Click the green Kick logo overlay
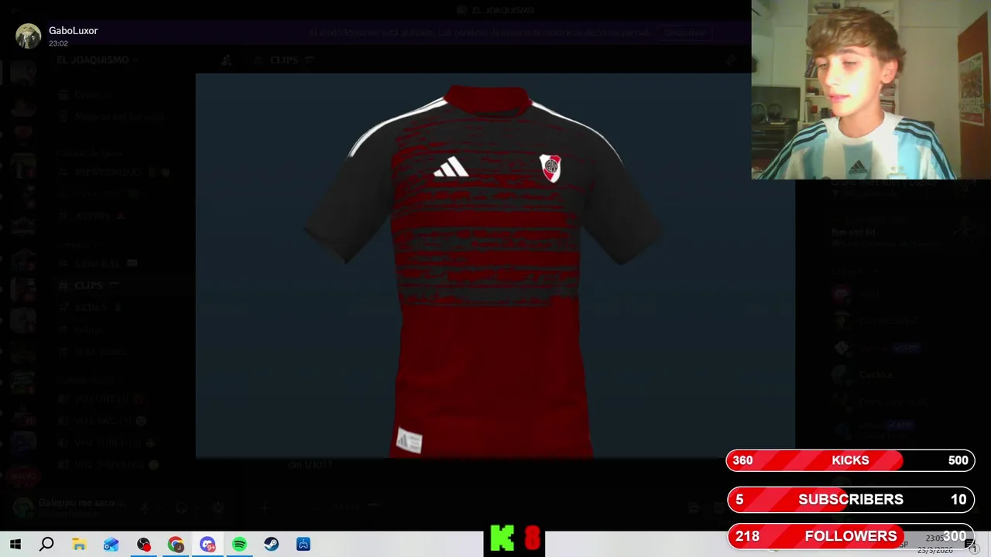 click(x=502, y=539)
